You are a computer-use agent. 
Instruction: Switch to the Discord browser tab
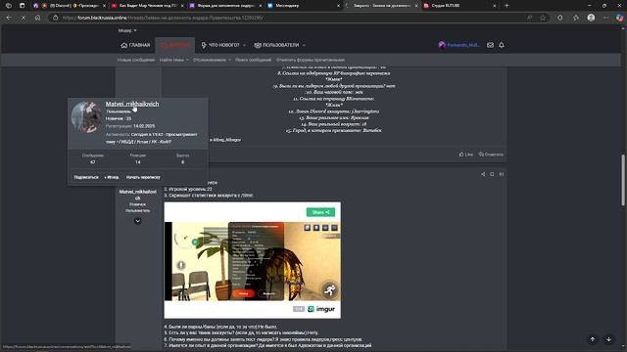point(70,6)
